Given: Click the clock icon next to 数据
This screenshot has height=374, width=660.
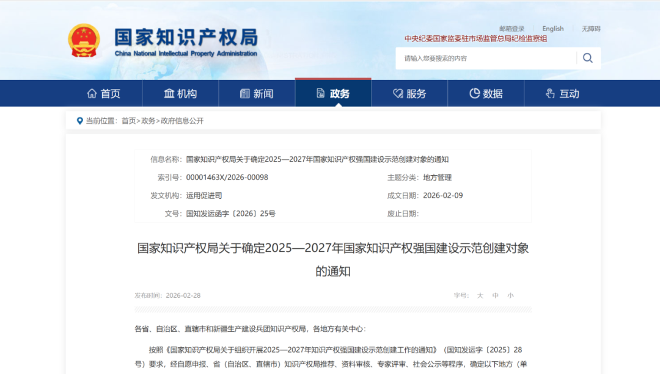Looking at the screenshot, I should [x=473, y=93].
